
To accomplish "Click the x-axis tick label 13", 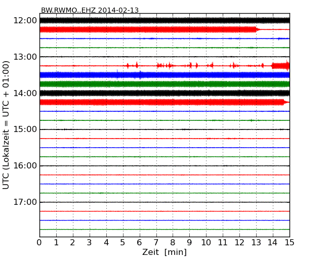I will coord(256,243).
